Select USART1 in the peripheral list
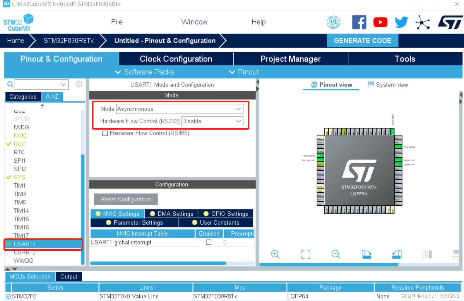Image resolution: width=464 pixels, height=301 pixels. 43,244
